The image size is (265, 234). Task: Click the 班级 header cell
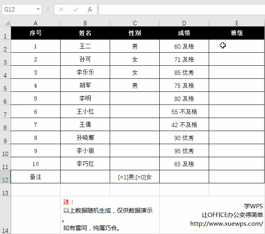coord(237,33)
